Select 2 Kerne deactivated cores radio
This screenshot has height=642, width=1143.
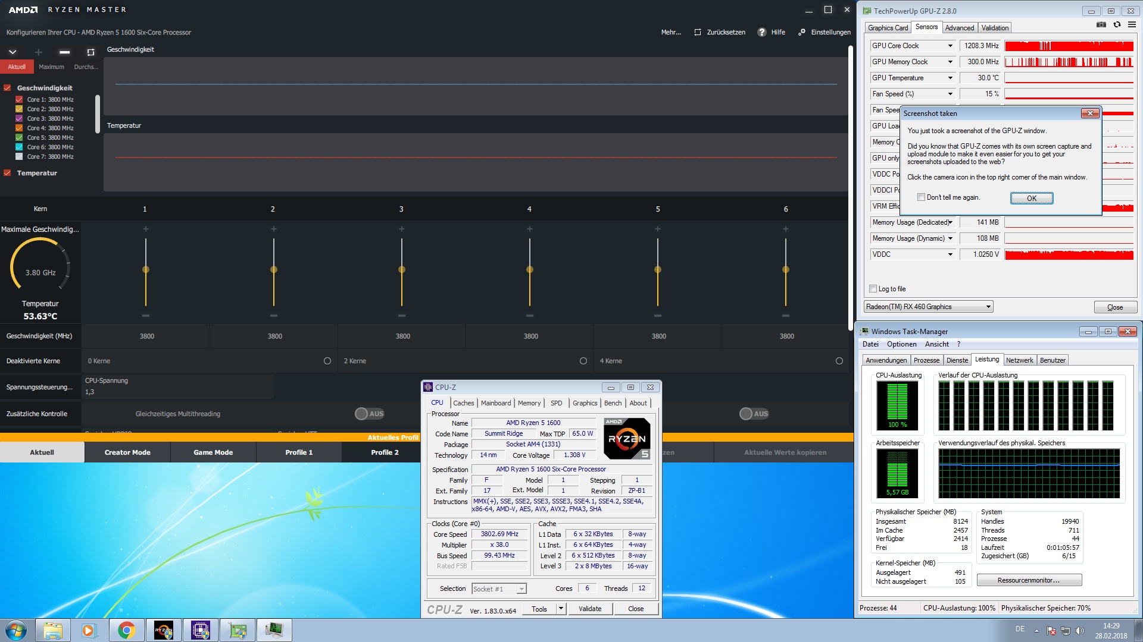click(x=583, y=361)
